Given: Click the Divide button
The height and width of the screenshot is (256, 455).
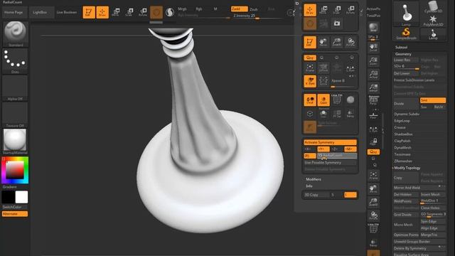Looking at the screenshot, I should (x=406, y=104).
